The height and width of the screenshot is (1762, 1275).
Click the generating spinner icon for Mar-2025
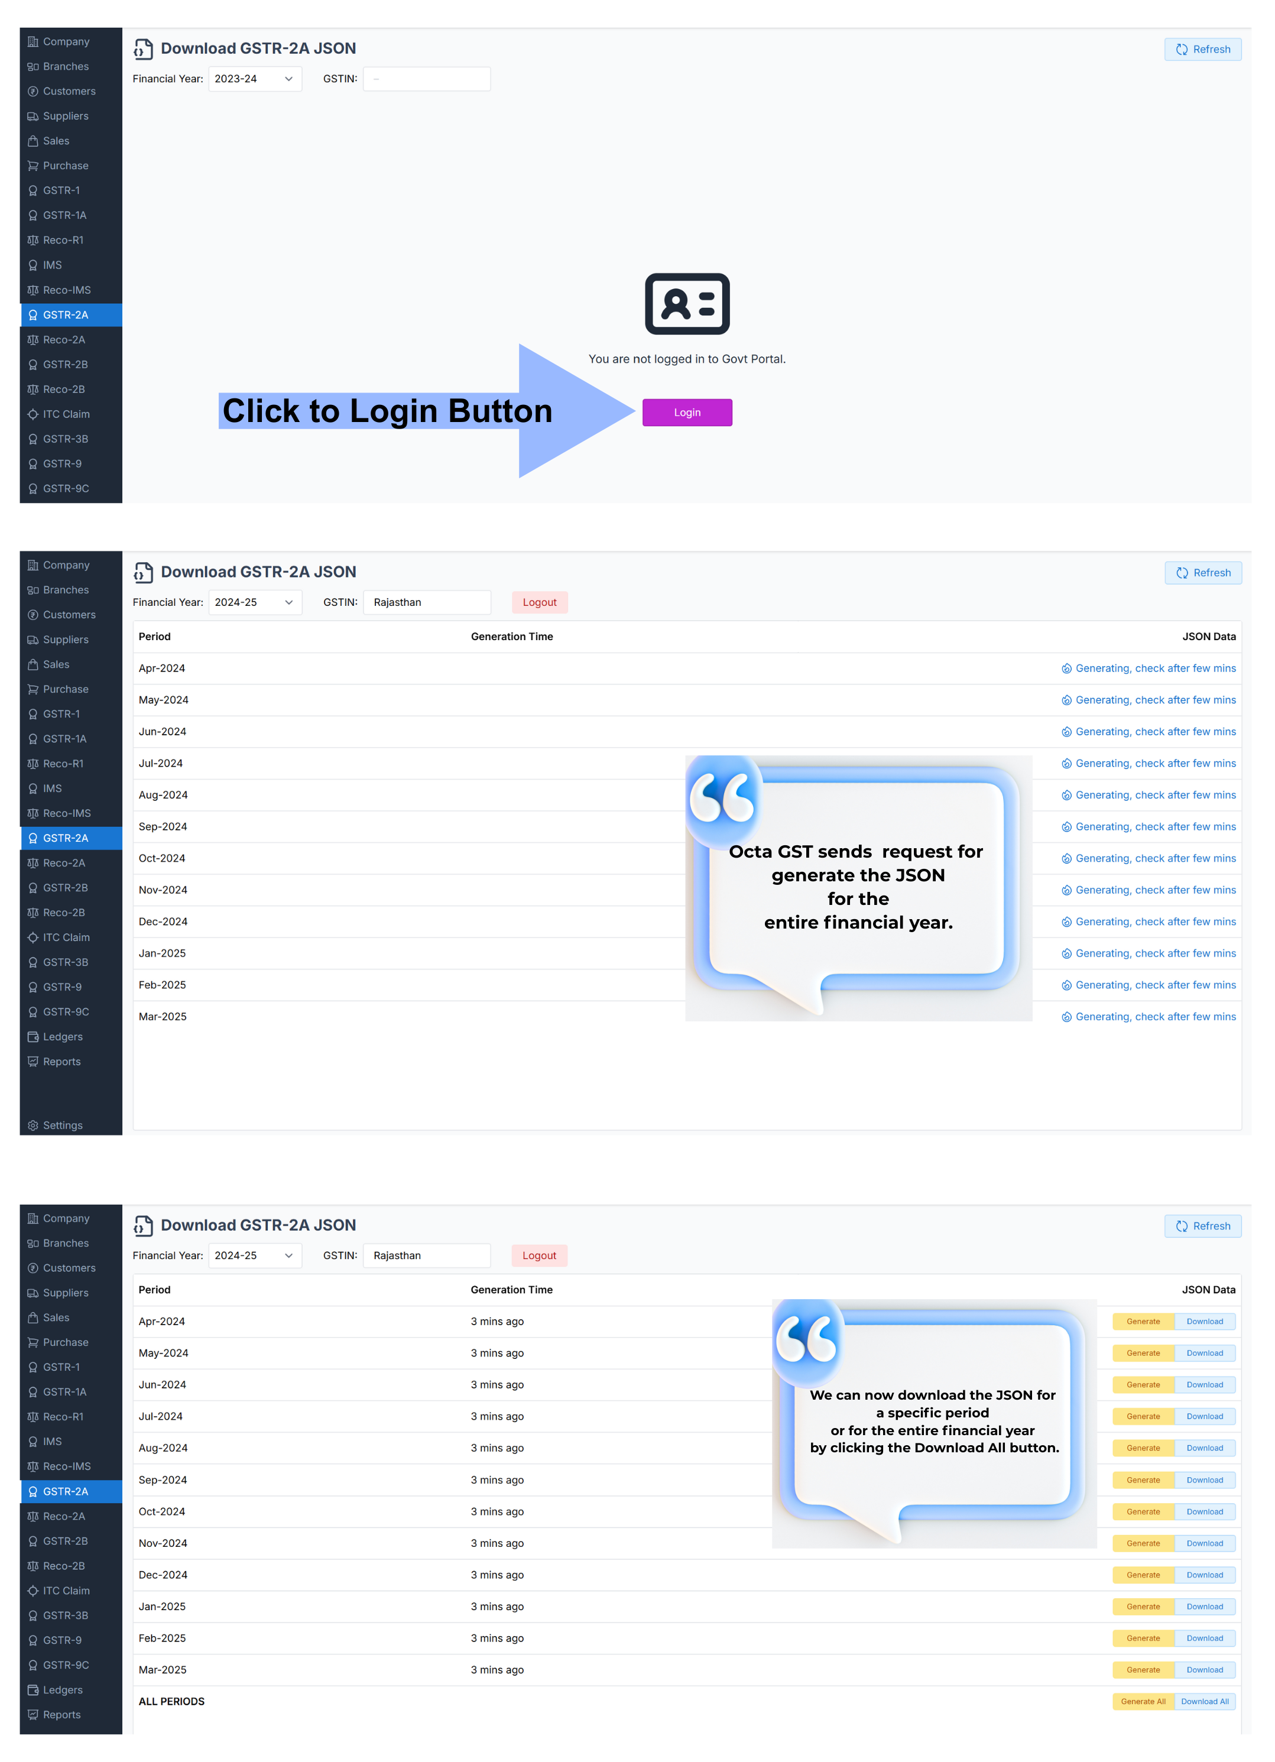pyautogui.click(x=1066, y=1017)
